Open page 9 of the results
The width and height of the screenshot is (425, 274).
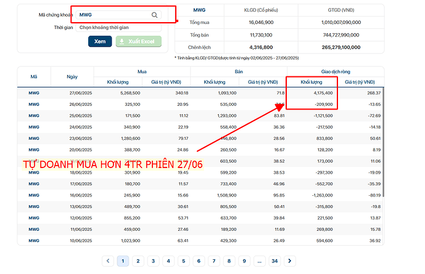click(x=244, y=260)
